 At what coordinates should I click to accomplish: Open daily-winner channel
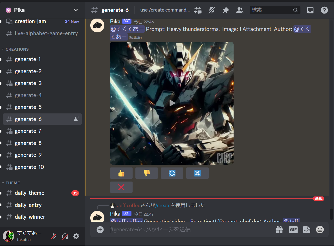point(42,217)
